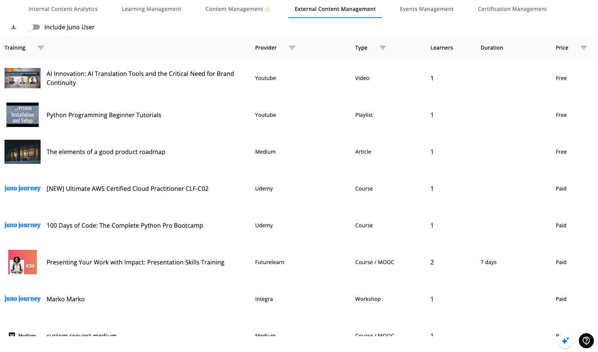
Task: Click Free price in Python Programming row
Action: [561, 115]
